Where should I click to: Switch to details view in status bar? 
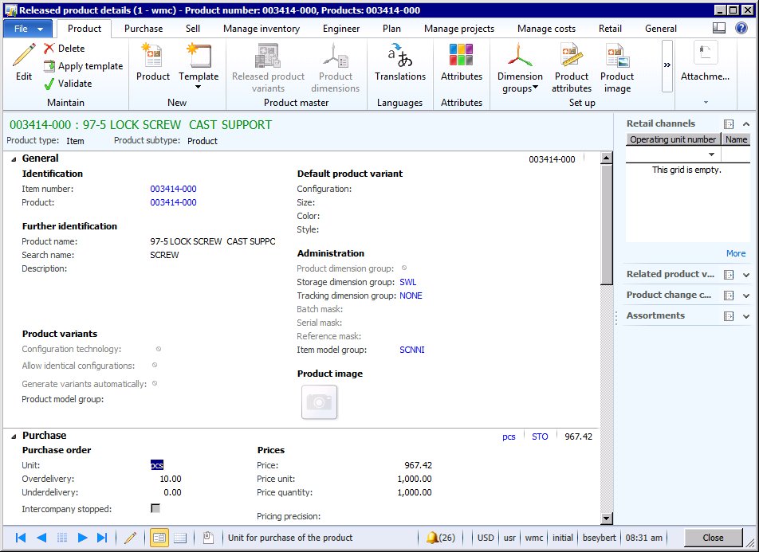pos(159,538)
